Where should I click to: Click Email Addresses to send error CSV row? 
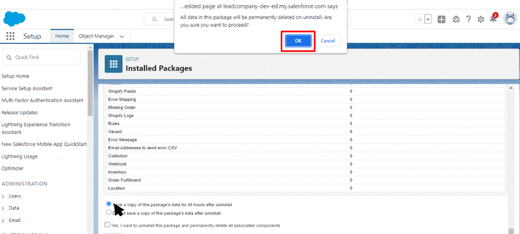pos(305,148)
